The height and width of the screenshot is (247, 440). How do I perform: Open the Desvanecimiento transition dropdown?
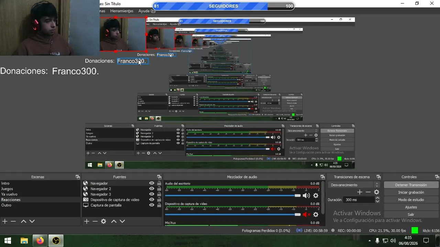pyautogui.click(x=354, y=185)
